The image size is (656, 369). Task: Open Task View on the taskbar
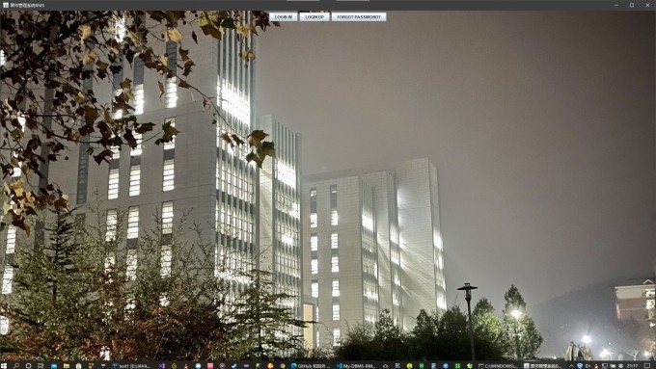(41, 366)
